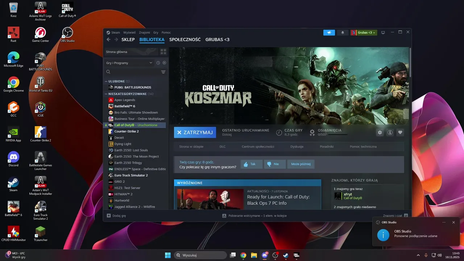The image size is (464, 261).
Task: Click thumbs-up Tak recommend button
Action: coord(251,164)
